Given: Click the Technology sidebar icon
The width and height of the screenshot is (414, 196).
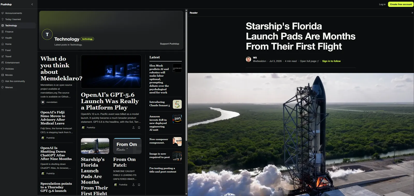Looking at the screenshot, I should (x=3, y=26).
